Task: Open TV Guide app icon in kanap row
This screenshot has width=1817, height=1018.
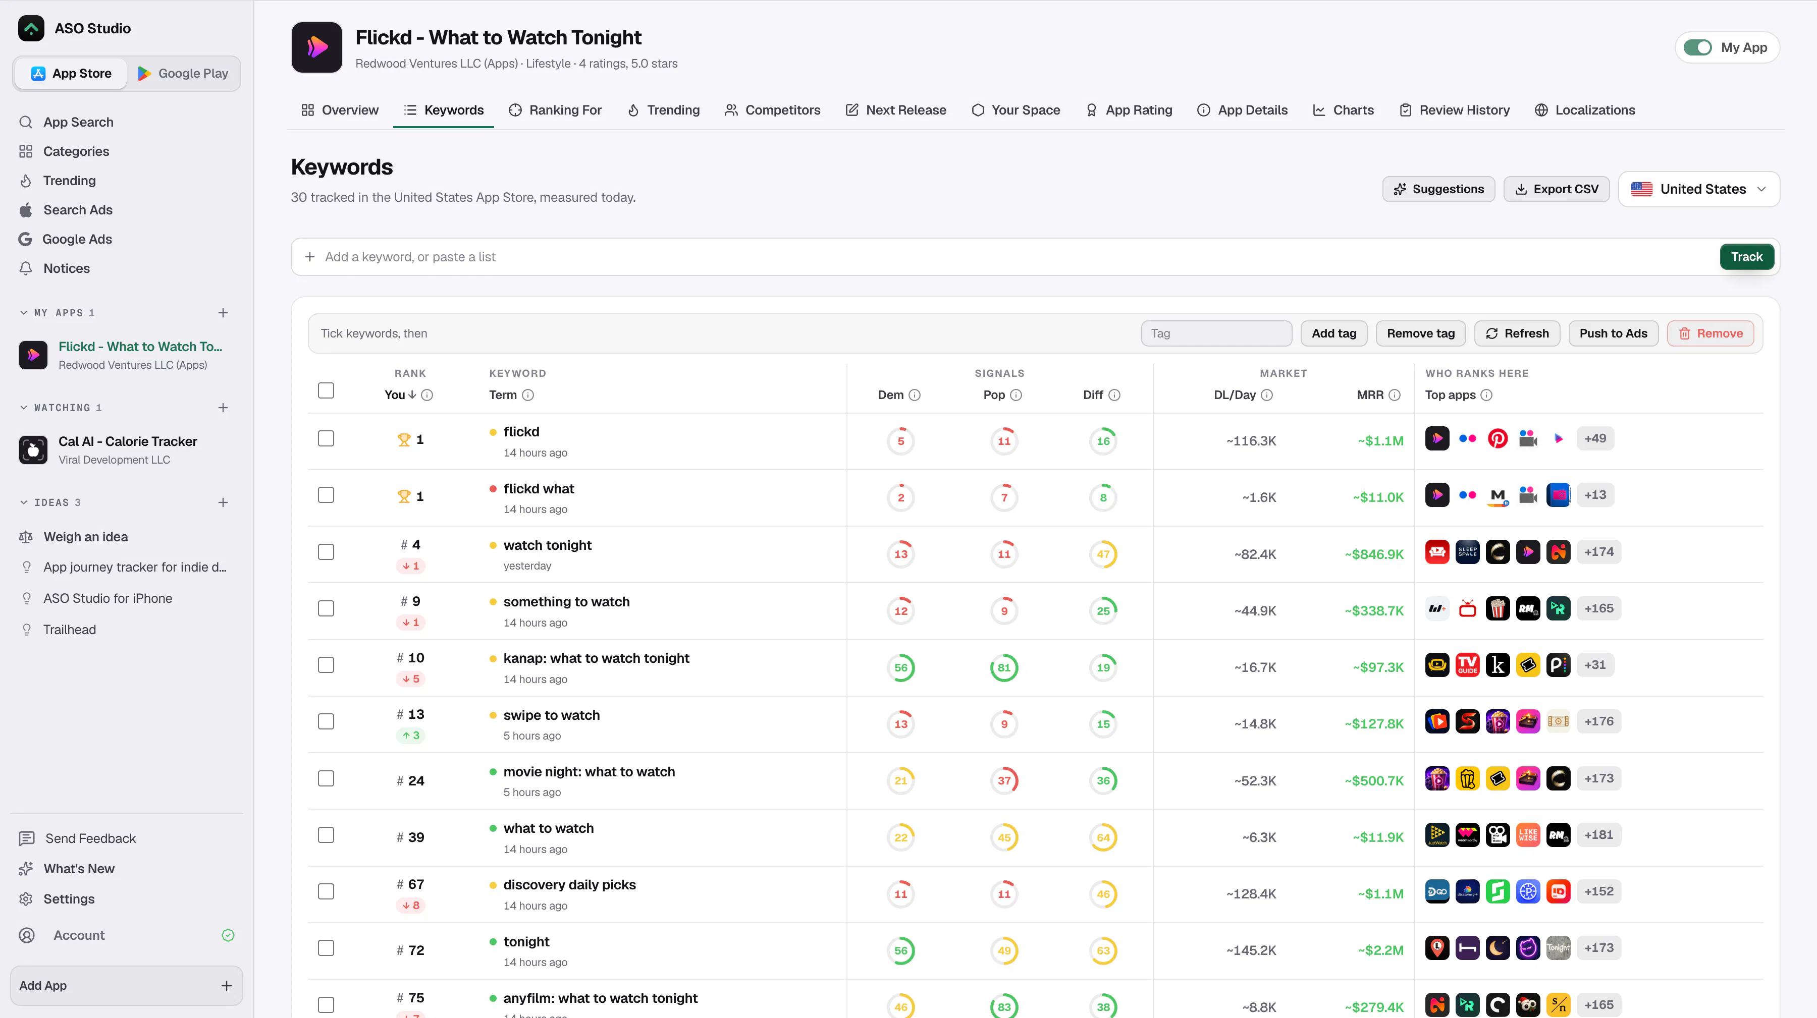Action: [x=1467, y=665]
